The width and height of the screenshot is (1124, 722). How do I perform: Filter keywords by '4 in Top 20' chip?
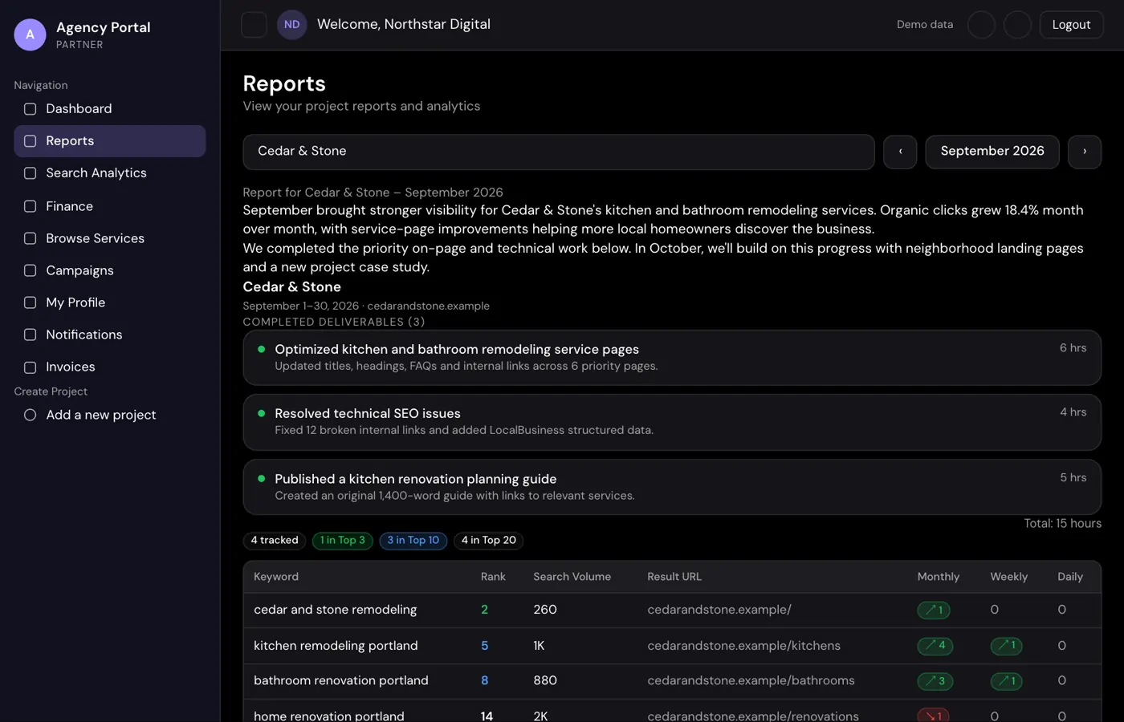point(489,541)
